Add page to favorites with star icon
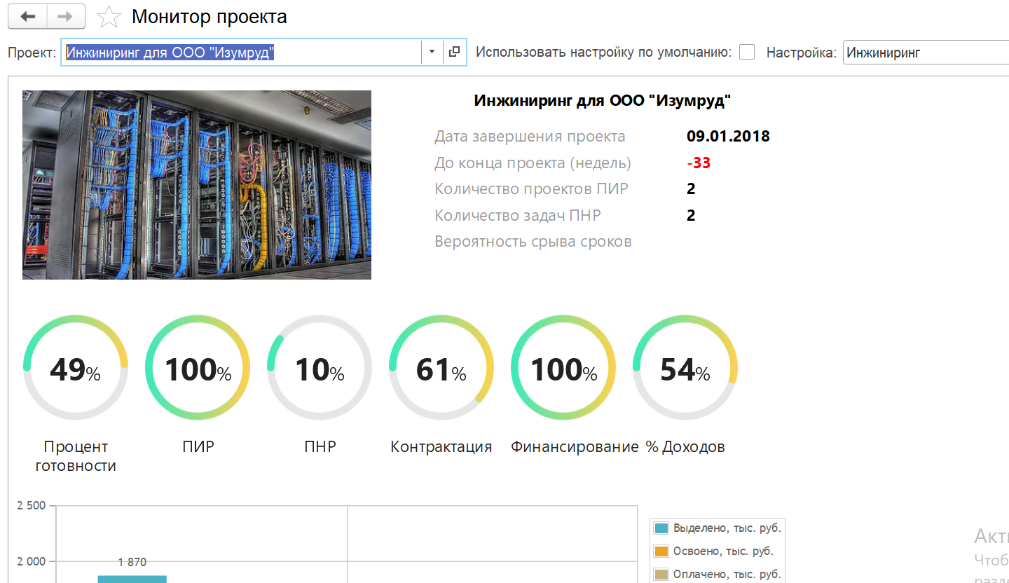1009x583 pixels. coord(109,17)
